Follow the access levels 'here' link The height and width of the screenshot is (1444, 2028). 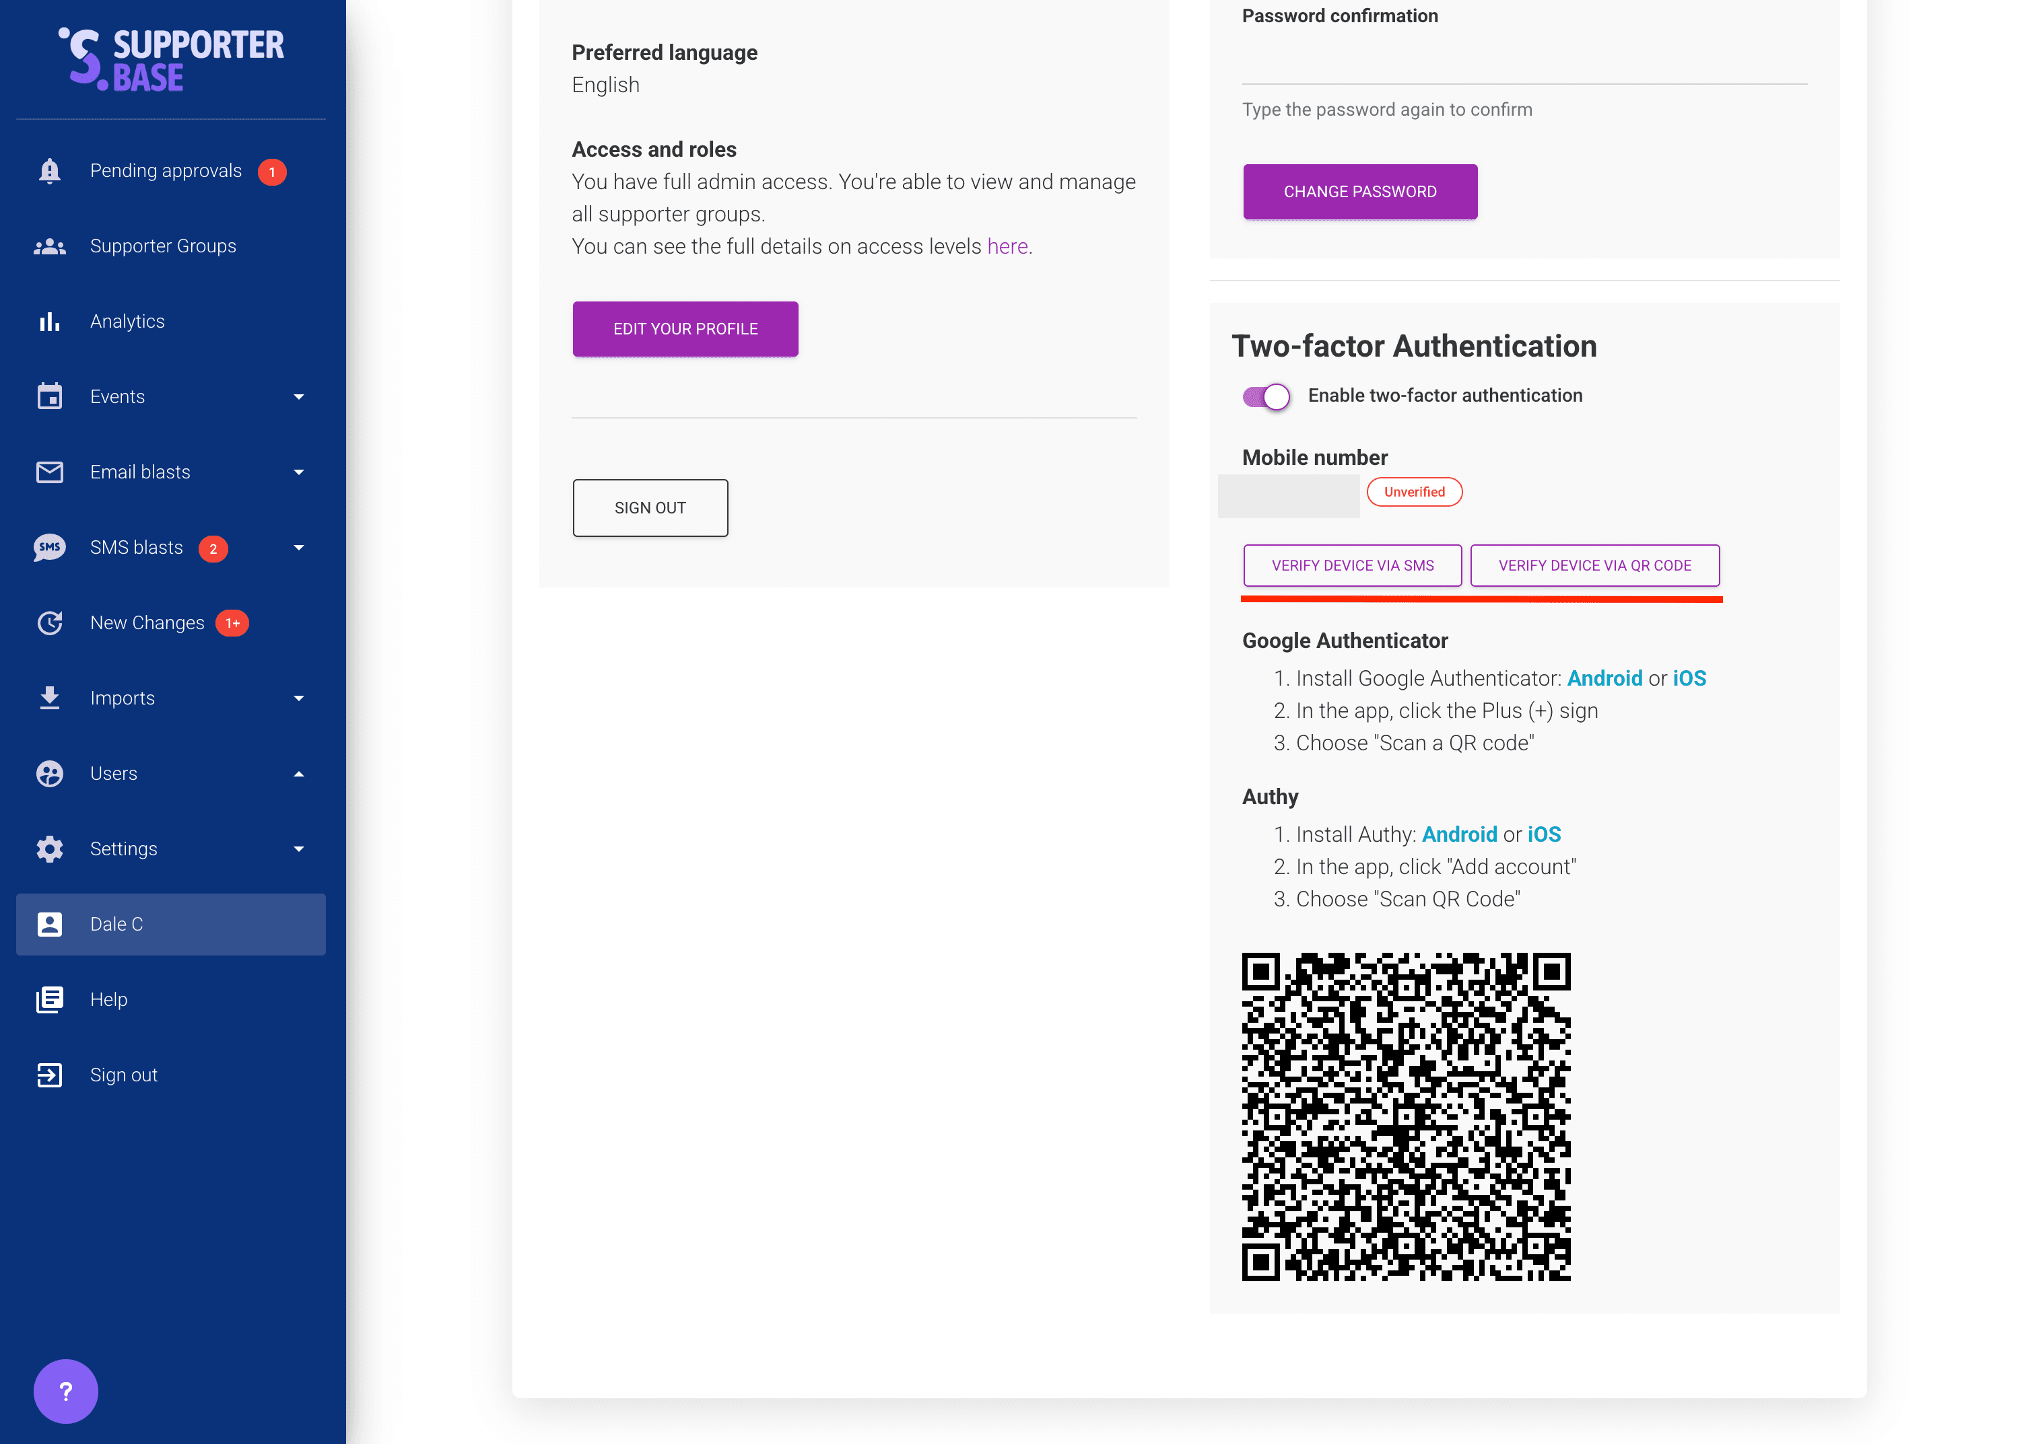pyautogui.click(x=1007, y=246)
